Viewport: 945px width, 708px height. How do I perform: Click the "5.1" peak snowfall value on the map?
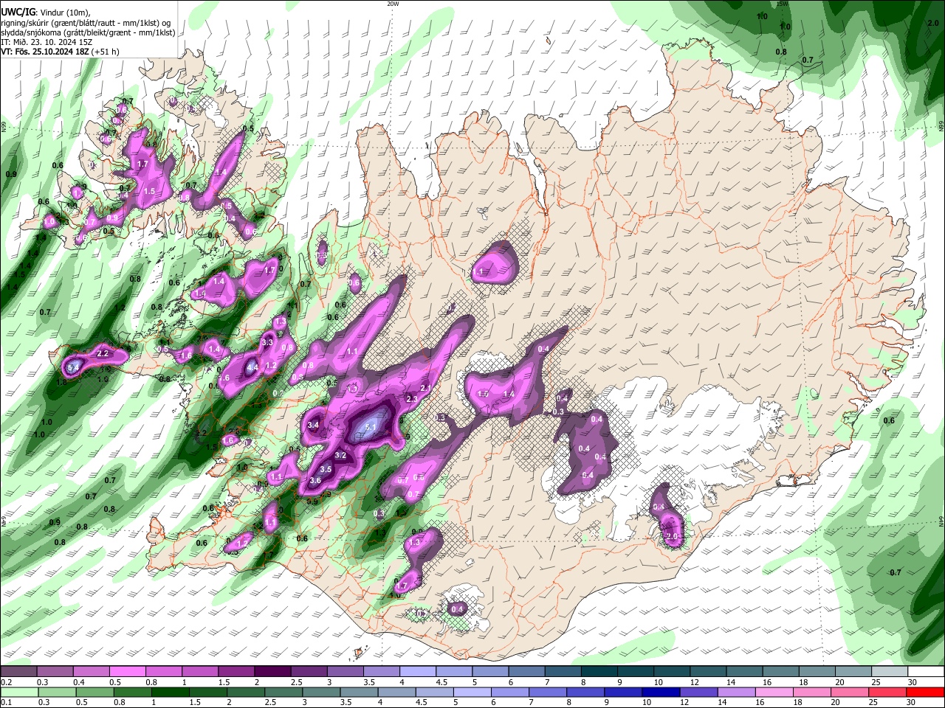tap(371, 427)
